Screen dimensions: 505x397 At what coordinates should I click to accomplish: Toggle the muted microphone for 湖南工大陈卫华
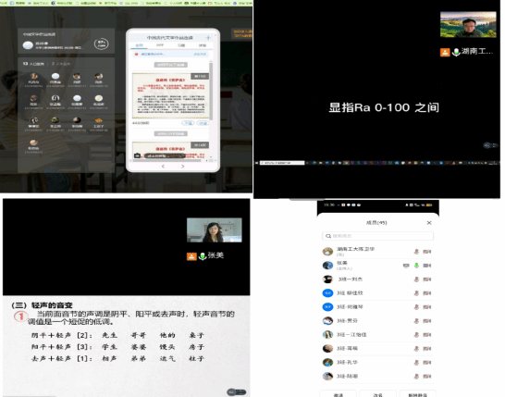coord(416,252)
